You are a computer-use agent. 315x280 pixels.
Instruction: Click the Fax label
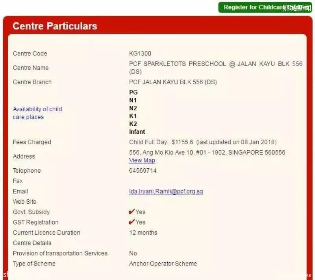18,181
